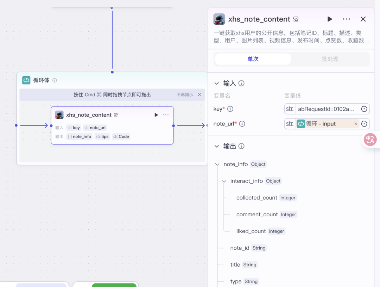
Task: Open str type selector for note_url
Action: pyautogui.click(x=290, y=124)
